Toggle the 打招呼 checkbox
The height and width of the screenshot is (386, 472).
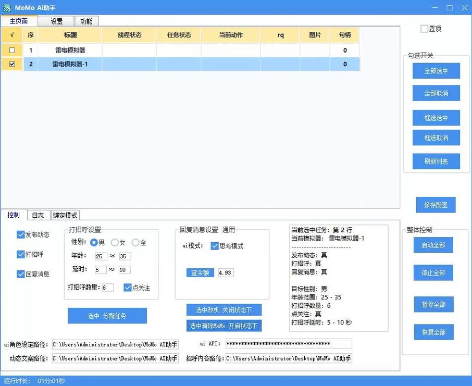(x=20, y=254)
